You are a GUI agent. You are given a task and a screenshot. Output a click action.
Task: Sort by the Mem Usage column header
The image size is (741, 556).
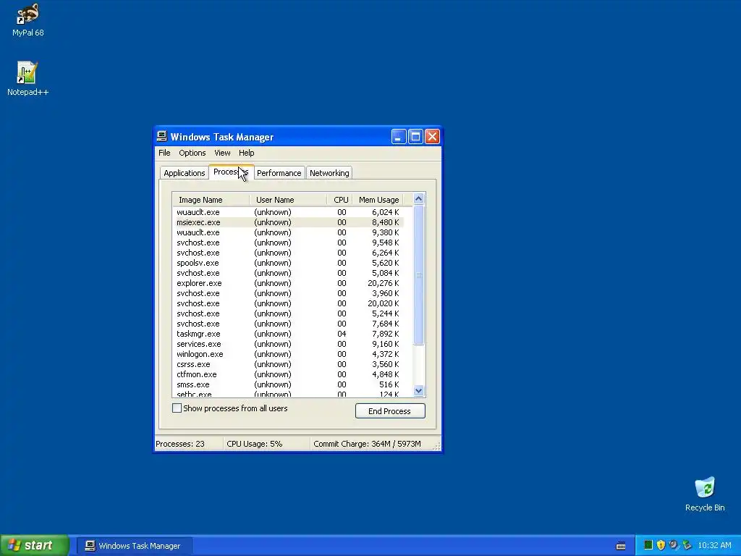pos(378,200)
